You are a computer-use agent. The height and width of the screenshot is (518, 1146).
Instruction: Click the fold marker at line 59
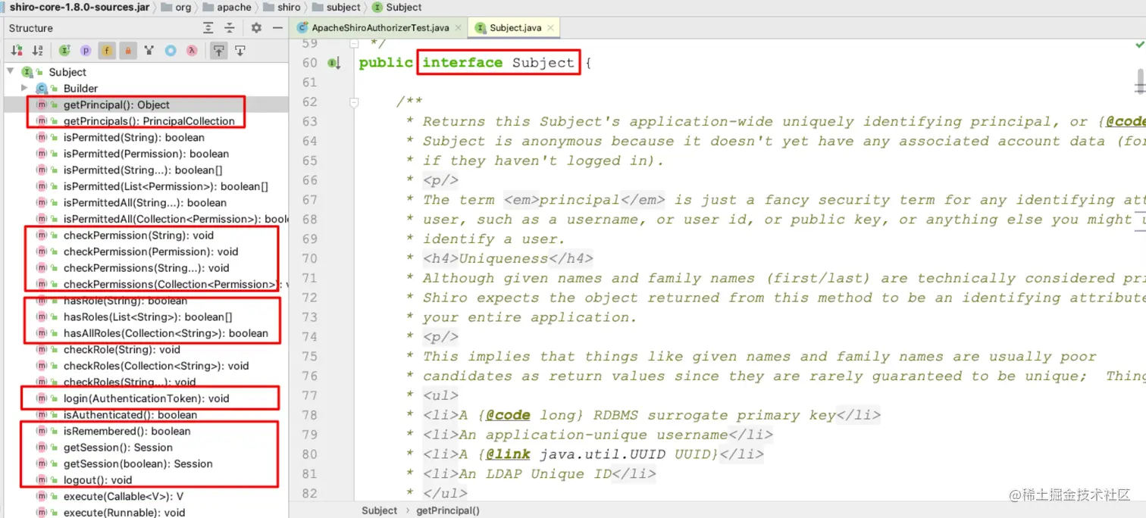[x=354, y=44]
